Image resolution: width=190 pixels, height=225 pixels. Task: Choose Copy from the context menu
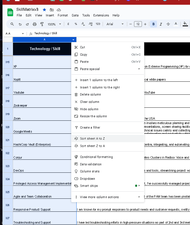tap(108, 55)
